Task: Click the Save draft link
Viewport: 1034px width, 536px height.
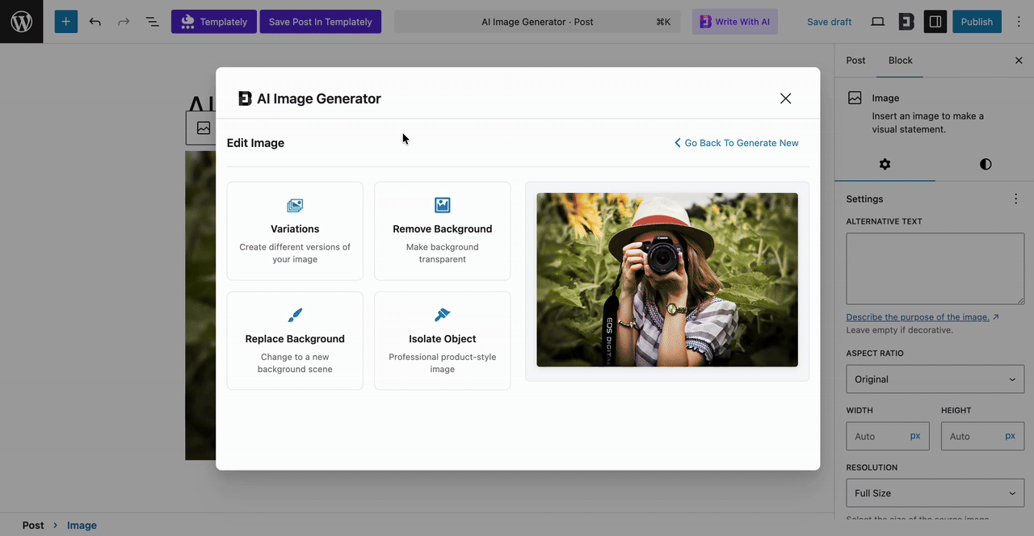Action: 829,22
